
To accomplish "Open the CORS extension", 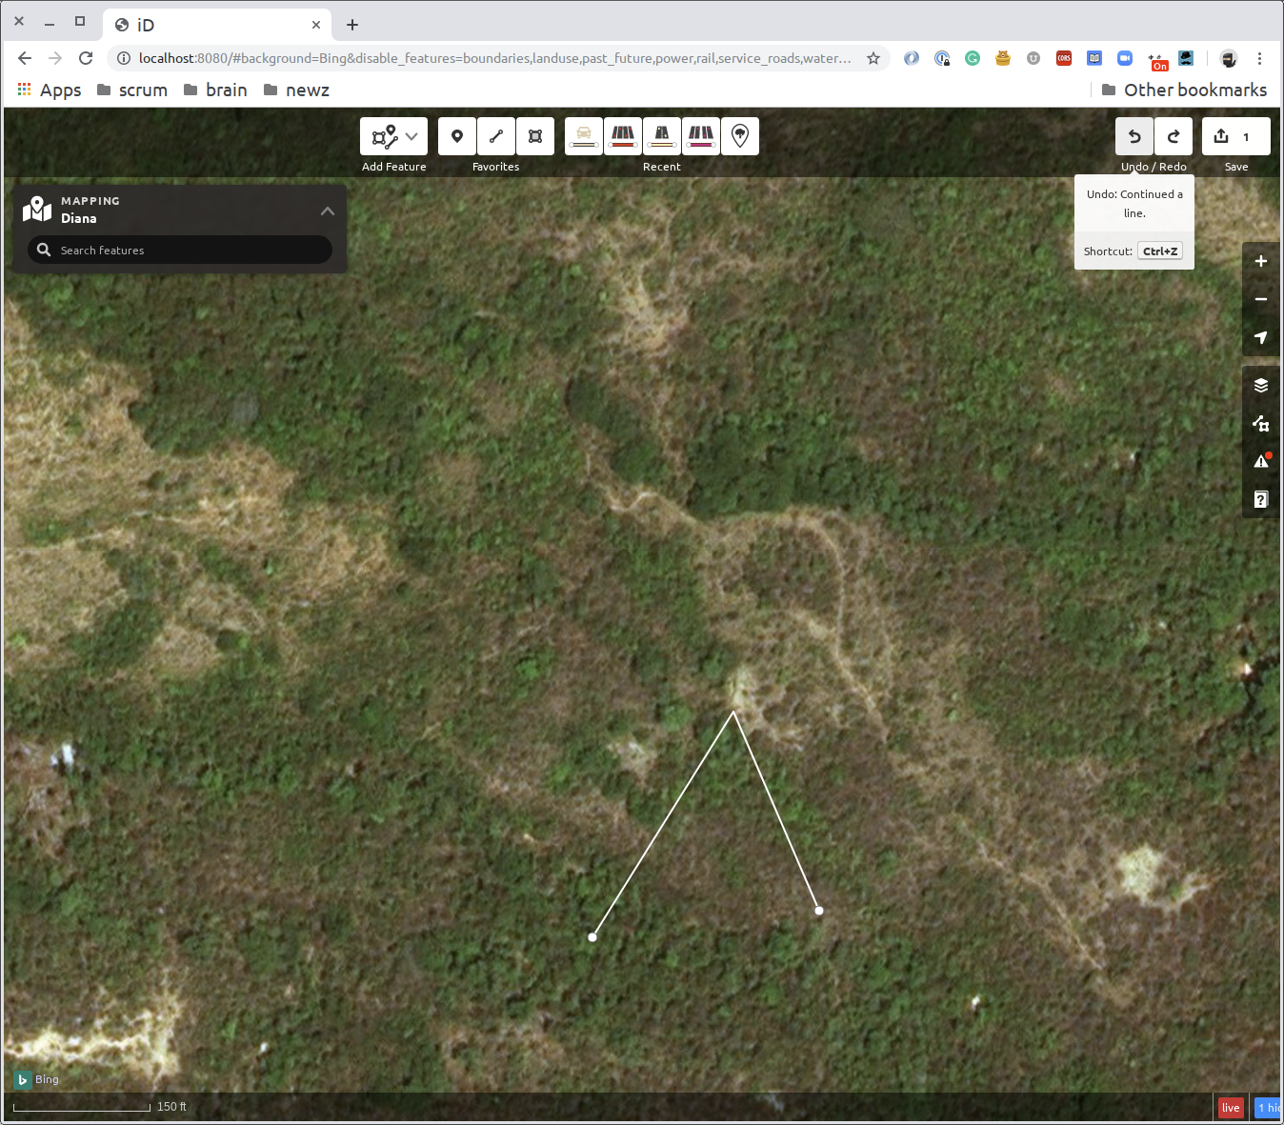I will (1064, 58).
